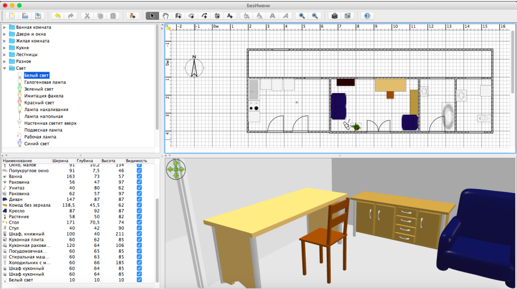The width and height of the screenshot is (517, 289).
Task: Hide the Диван by unchecking visibility
Action: (139, 199)
